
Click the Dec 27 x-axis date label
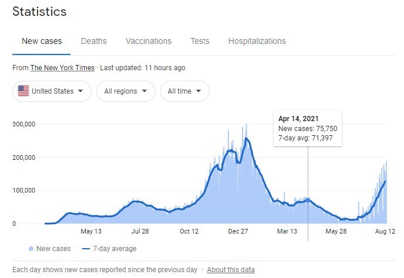[238, 231]
